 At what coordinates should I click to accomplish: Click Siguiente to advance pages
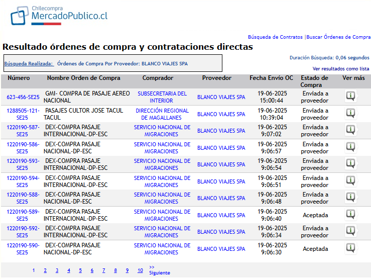coord(159,272)
